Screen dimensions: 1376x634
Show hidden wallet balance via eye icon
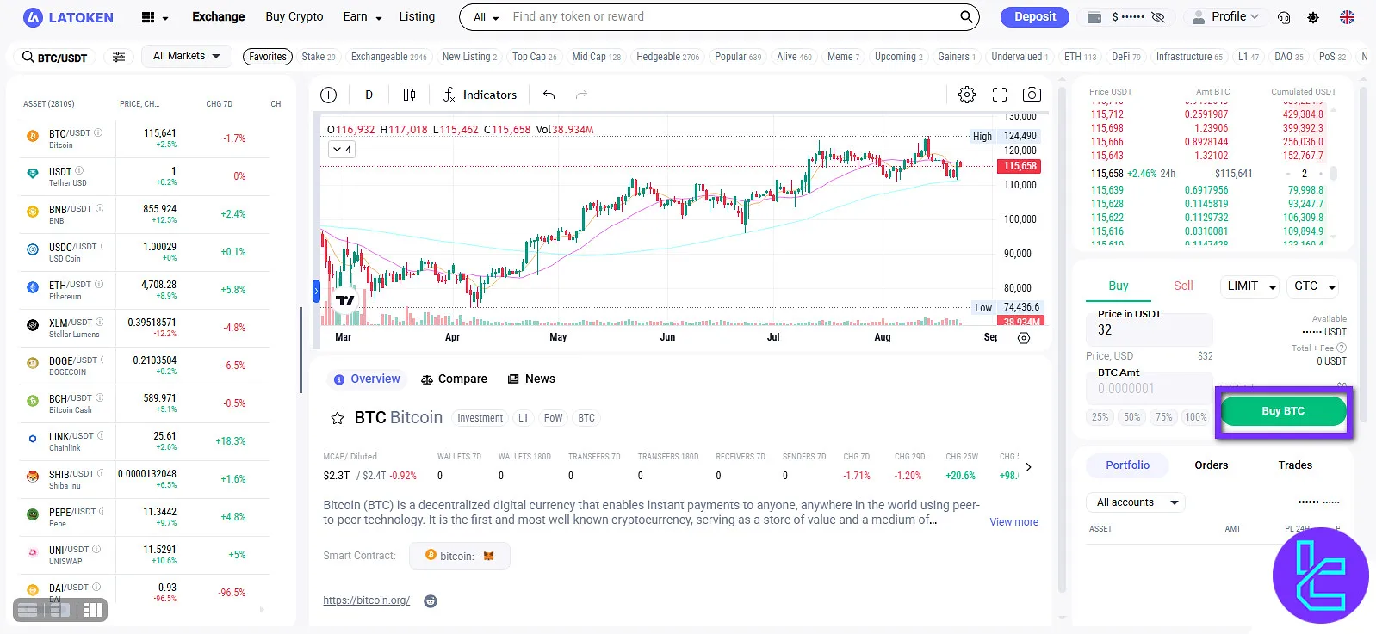tap(1157, 17)
